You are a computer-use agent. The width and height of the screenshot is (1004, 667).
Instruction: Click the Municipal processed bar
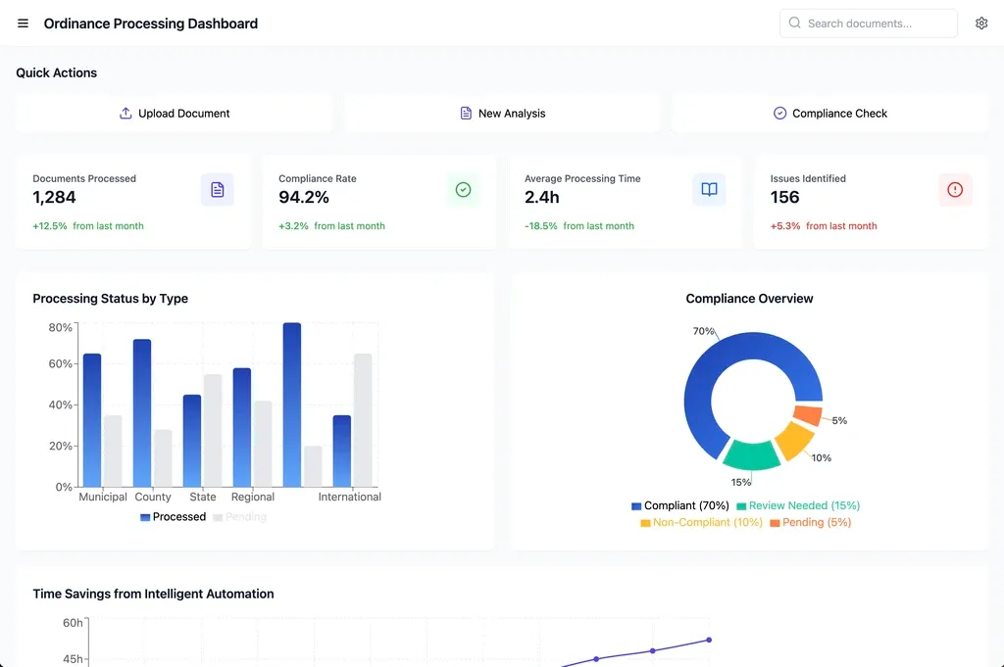click(x=92, y=421)
